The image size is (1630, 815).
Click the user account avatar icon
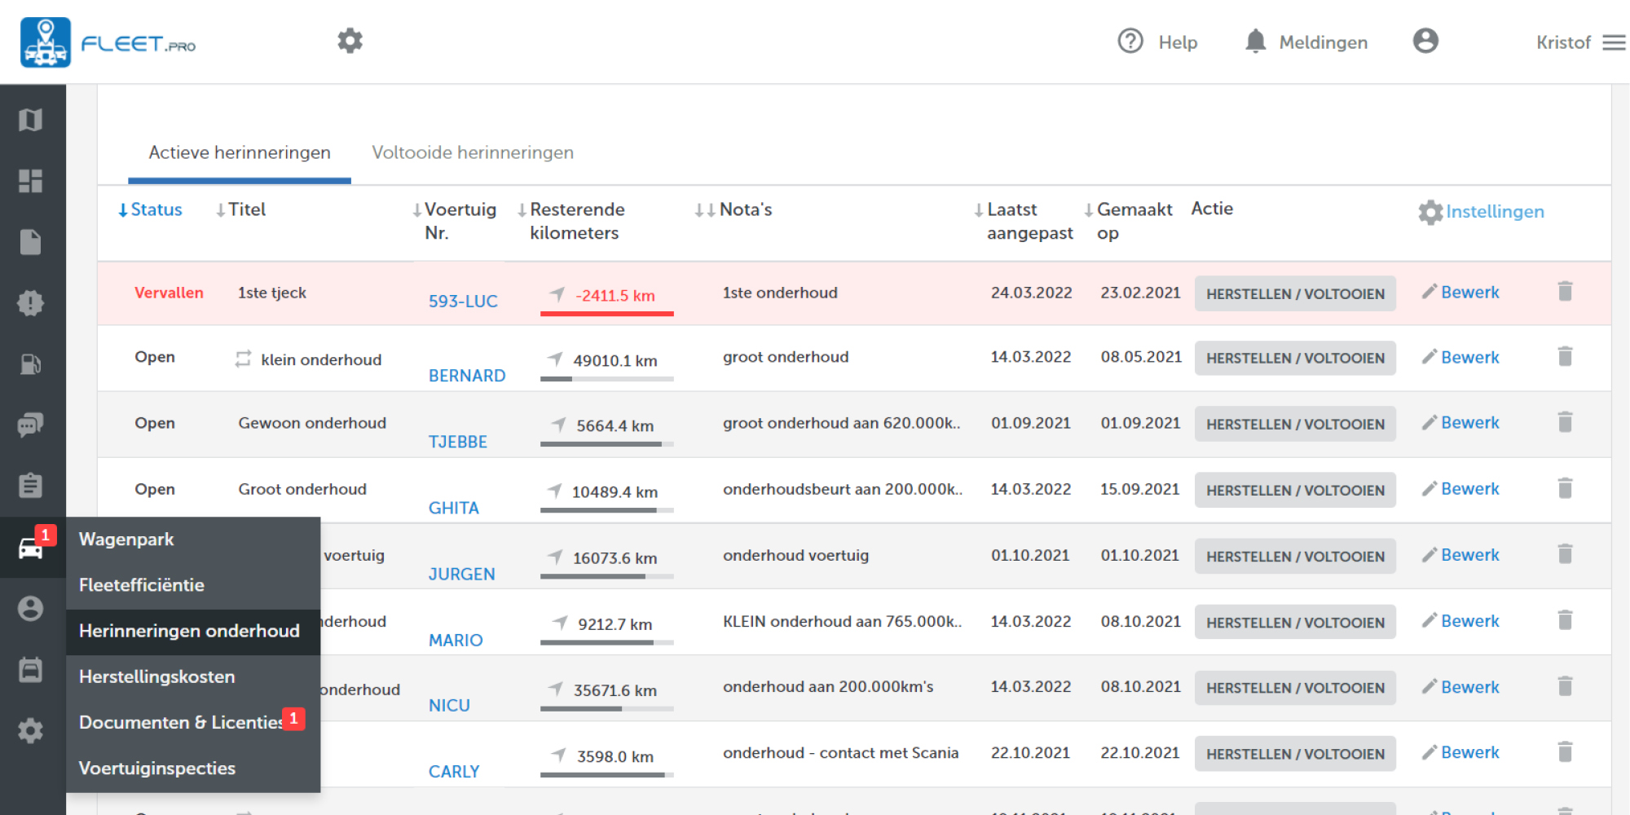point(1425,41)
